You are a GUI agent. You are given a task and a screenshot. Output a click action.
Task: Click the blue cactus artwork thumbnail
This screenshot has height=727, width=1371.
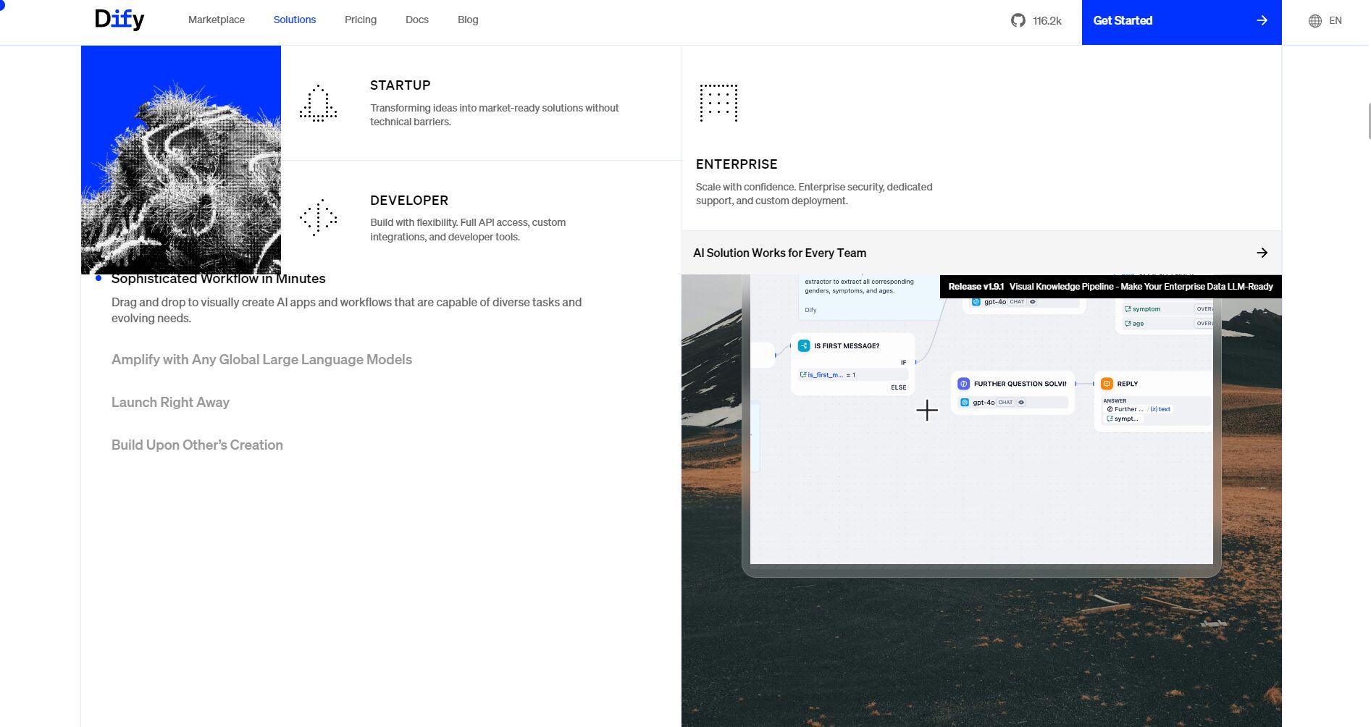click(x=181, y=159)
